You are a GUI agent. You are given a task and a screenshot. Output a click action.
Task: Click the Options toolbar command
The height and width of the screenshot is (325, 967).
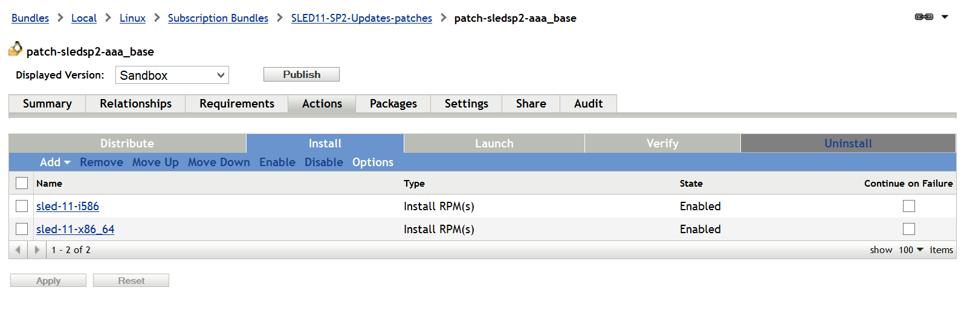point(372,162)
